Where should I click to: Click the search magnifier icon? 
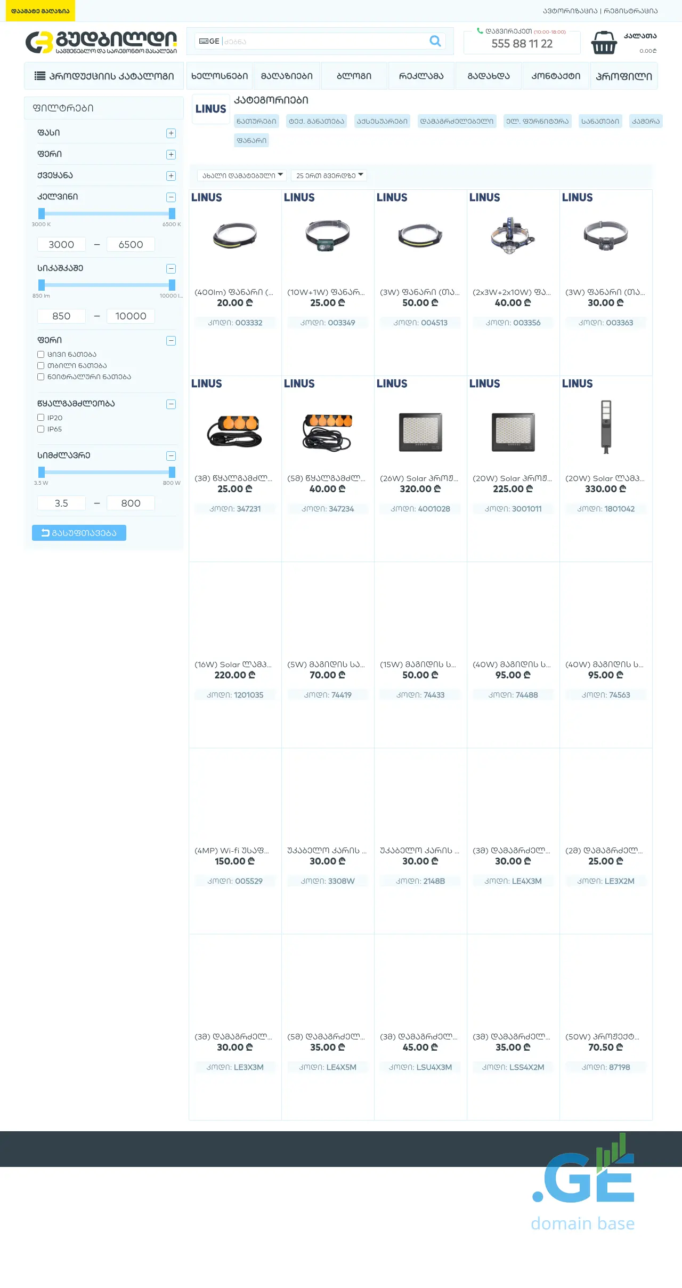coord(435,41)
